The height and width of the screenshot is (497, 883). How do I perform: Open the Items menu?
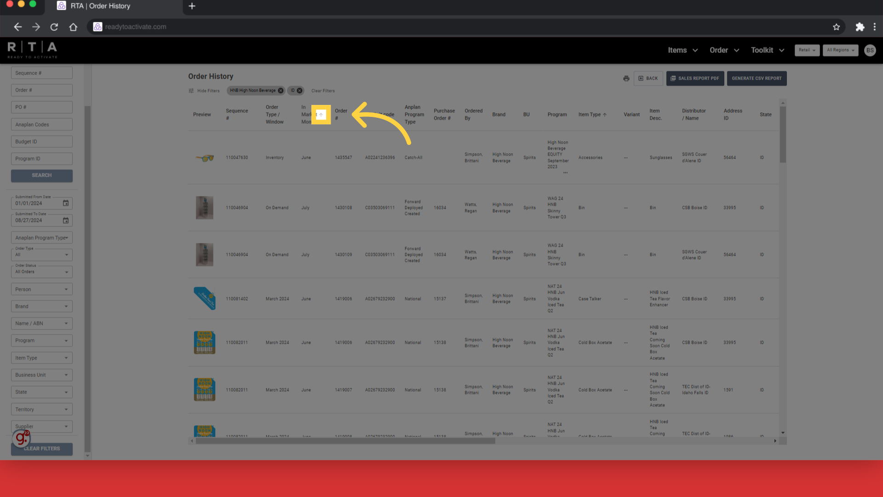point(682,50)
